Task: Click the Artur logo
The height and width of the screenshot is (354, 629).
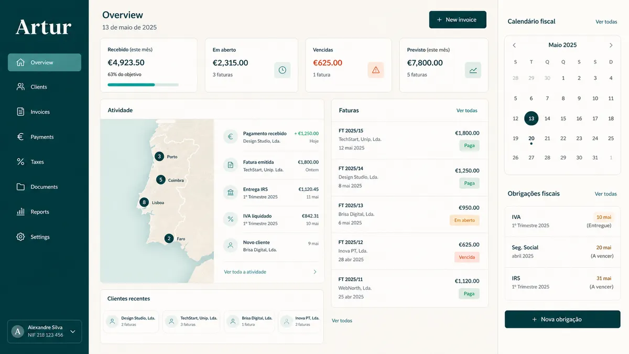Action: (x=44, y=27)
